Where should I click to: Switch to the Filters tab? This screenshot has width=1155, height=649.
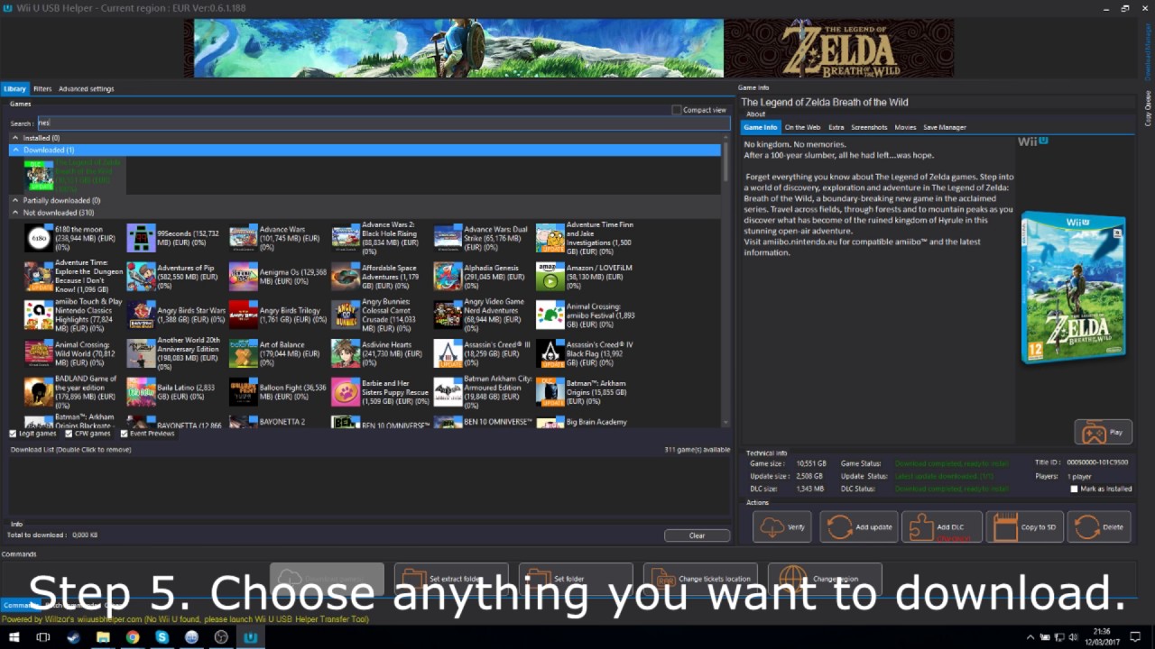(x=42, y=89)
